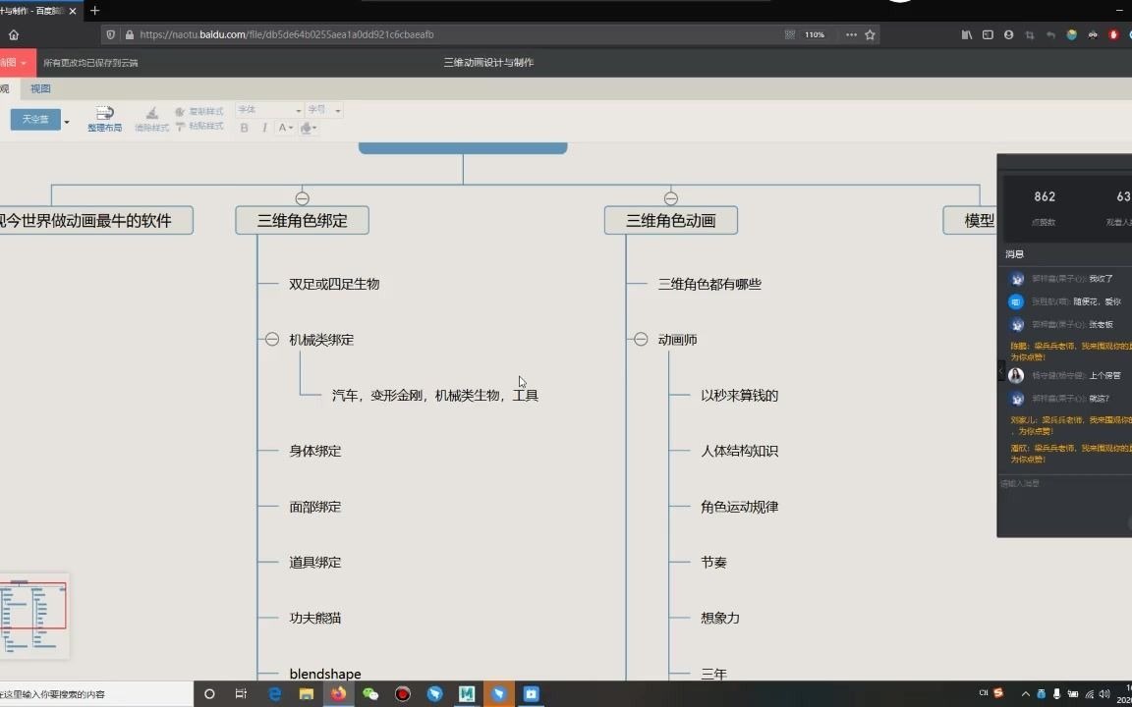Toggle the screenshot capture extension icon

tap(1030, 34)
